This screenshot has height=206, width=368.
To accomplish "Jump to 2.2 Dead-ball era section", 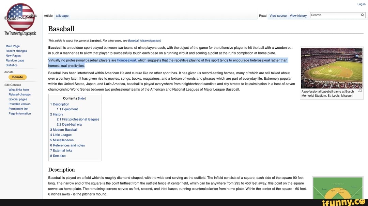I will pyautogui.click(x=69, y=125).
